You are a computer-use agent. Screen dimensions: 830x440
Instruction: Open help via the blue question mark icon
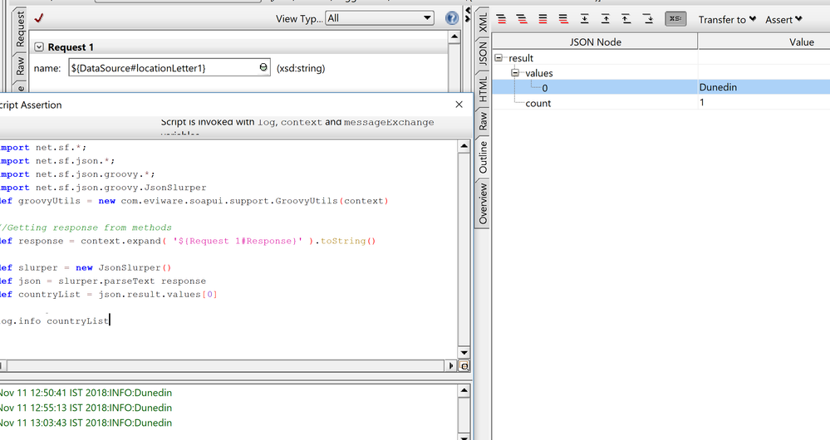452,17
